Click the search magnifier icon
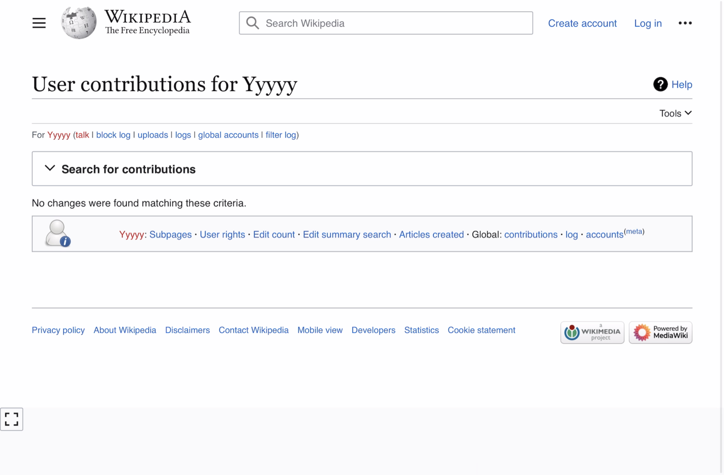 252,23
